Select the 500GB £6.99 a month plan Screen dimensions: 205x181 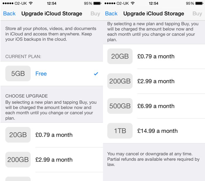(156, 106)
